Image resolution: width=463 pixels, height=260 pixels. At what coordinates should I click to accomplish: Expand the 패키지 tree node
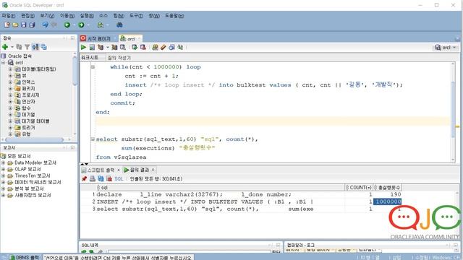[10, 88]
